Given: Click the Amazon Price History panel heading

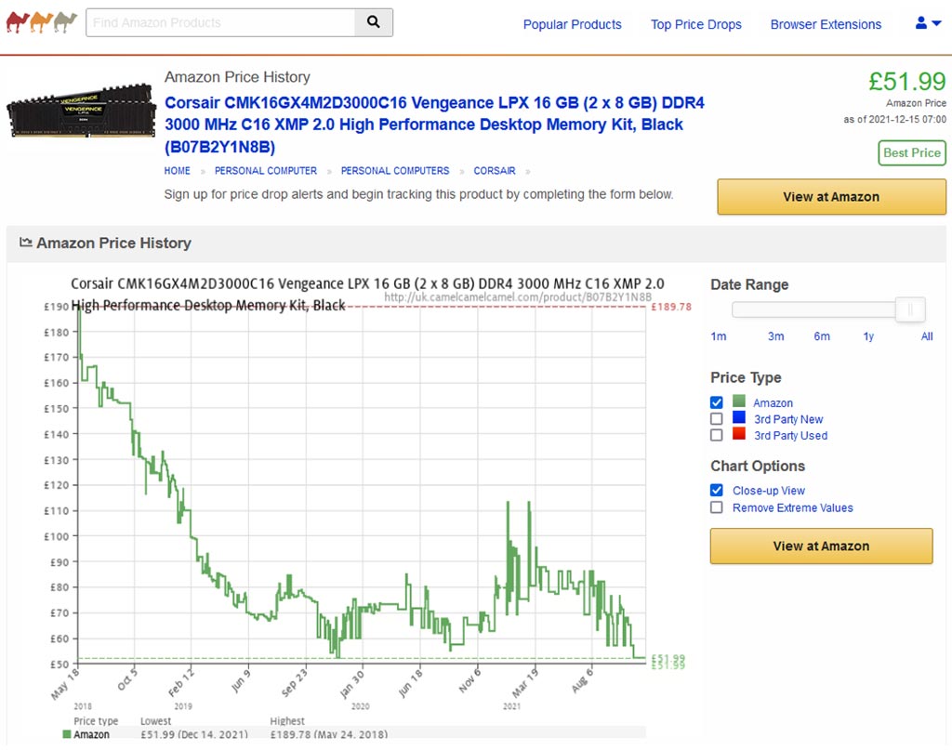Looking at the screenshot, I should pos(113,243).
